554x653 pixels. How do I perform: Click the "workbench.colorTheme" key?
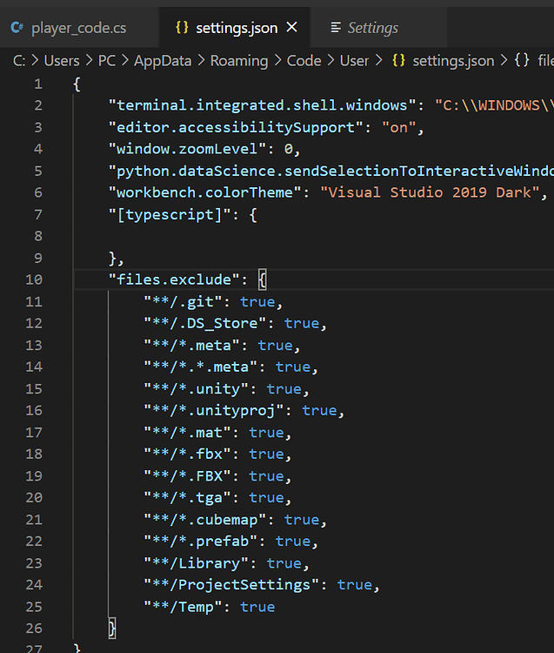(x=205, y=192)
